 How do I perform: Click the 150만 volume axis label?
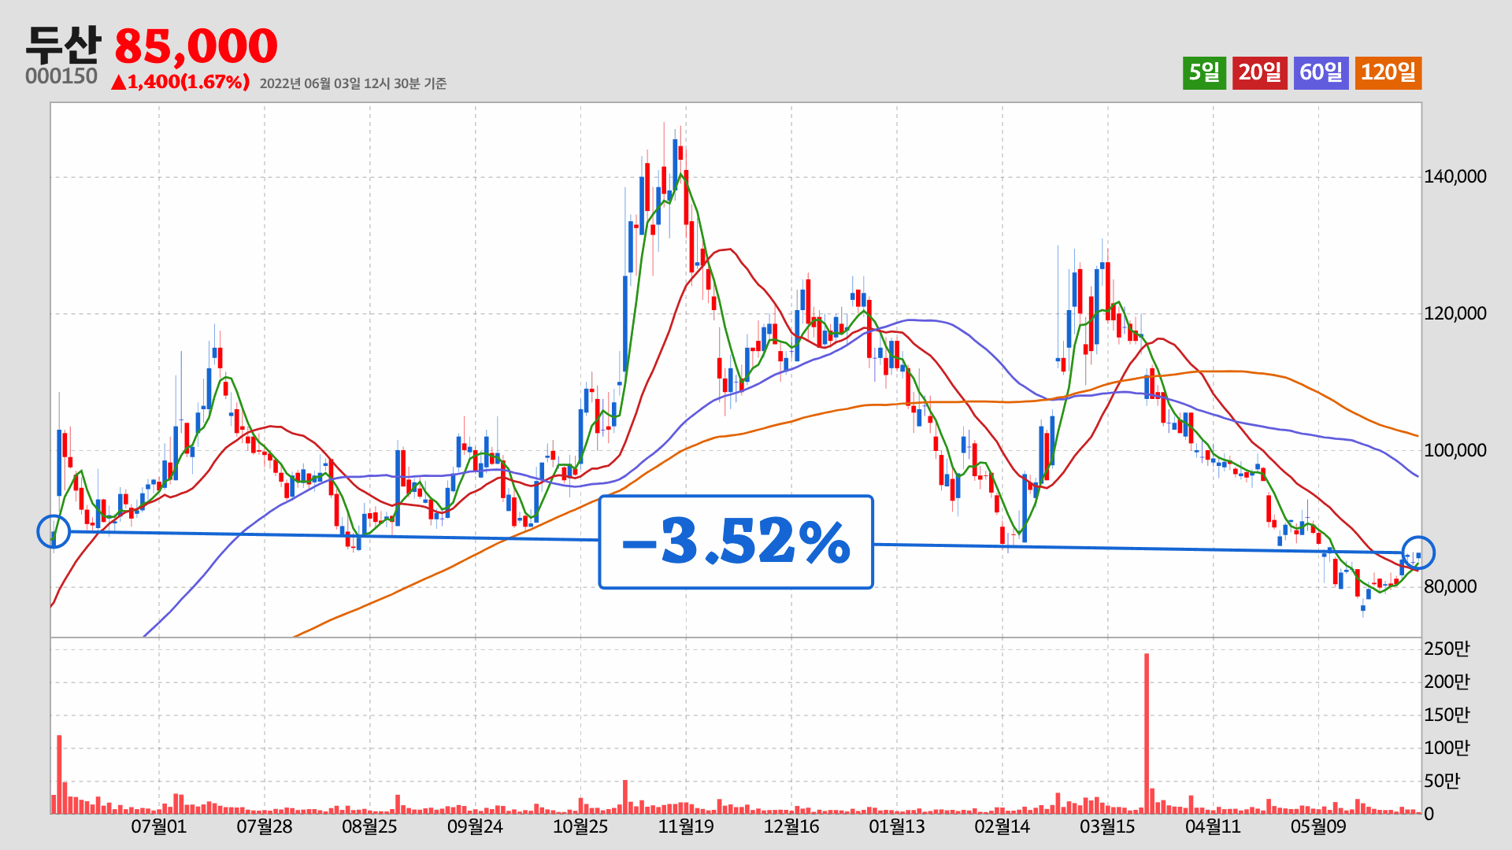(x=1447, y=715)
